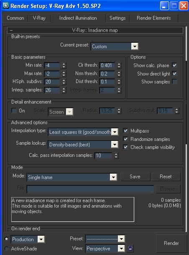Uncheck the Multipass option

[125, 130]
